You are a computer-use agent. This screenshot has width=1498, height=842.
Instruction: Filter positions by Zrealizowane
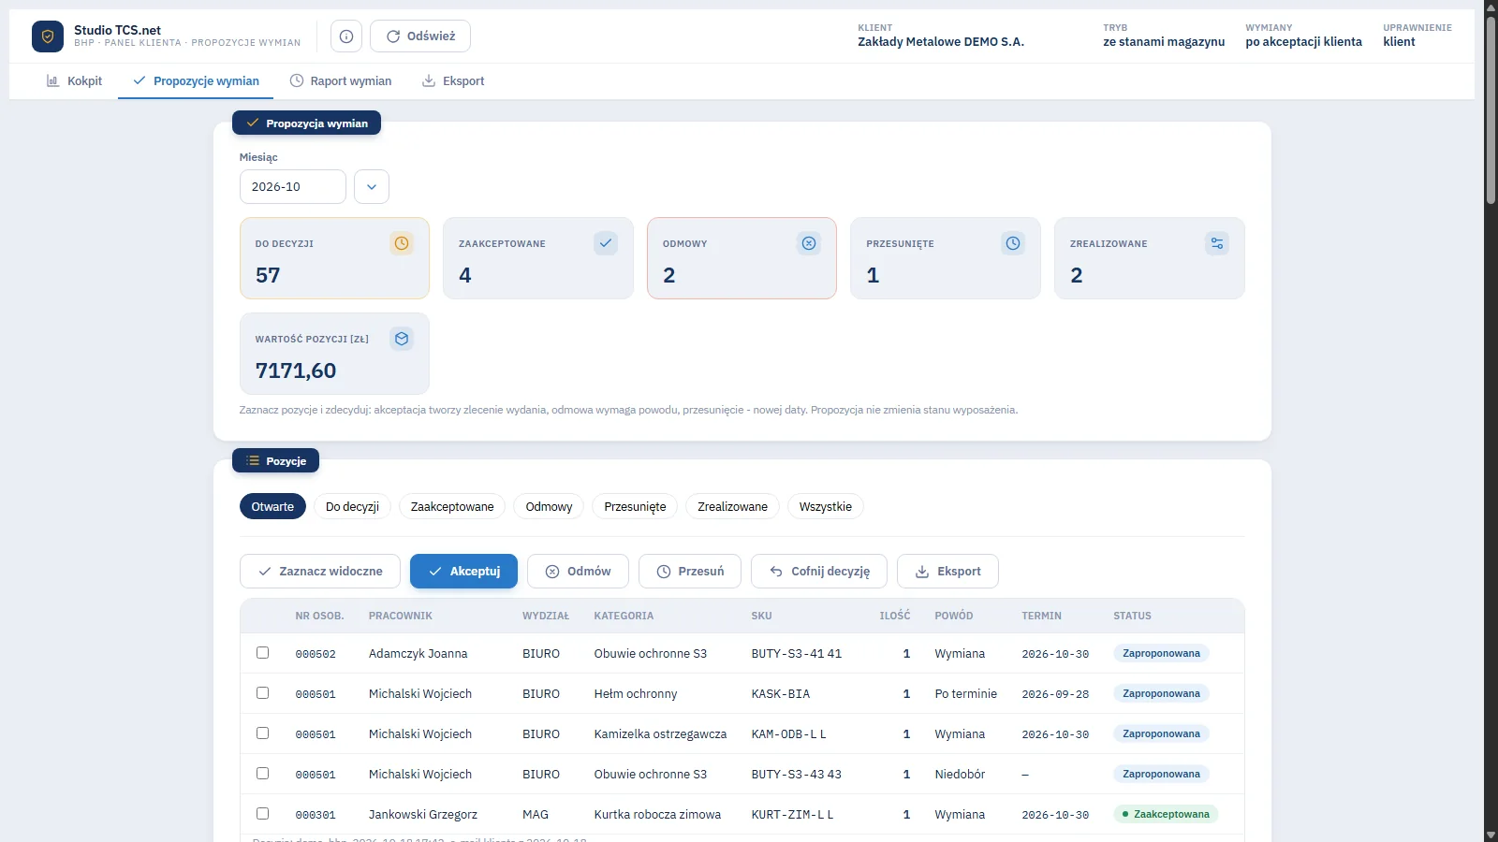(732, 506)
